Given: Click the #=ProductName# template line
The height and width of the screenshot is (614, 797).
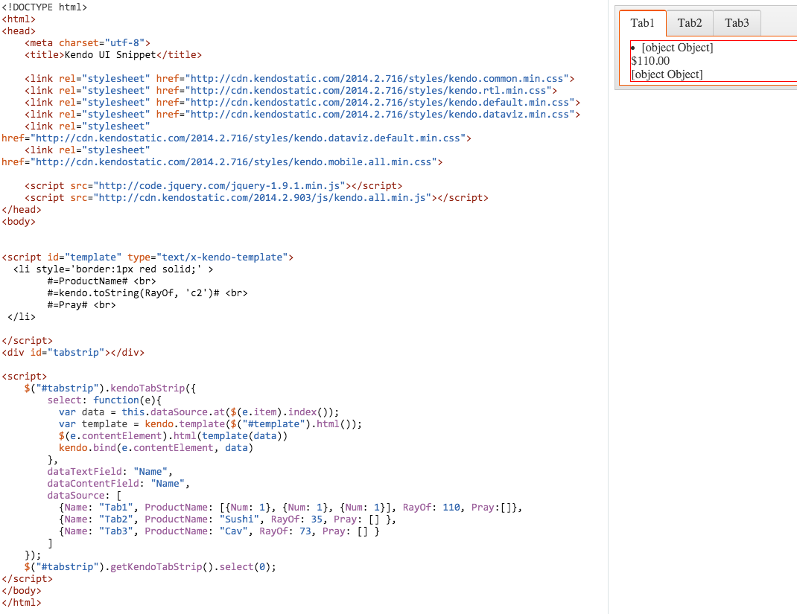Looking at the screenshot, I should (101, 281).
